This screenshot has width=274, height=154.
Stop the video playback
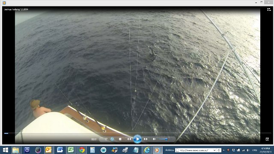(x=120, y=139)
